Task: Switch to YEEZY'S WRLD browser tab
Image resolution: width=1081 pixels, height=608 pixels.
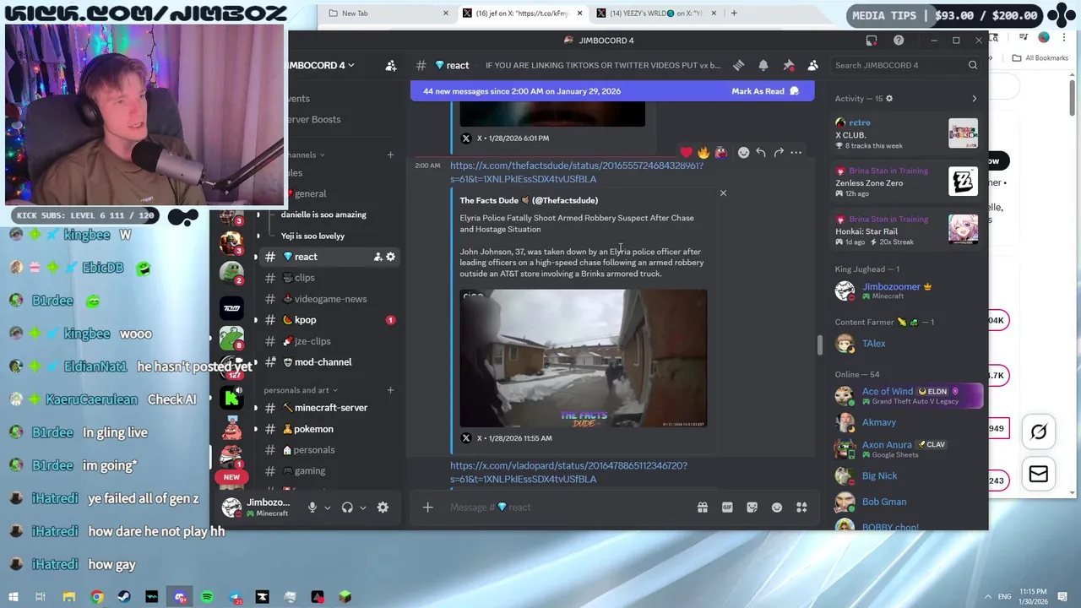Action: (x=656, y=14)
